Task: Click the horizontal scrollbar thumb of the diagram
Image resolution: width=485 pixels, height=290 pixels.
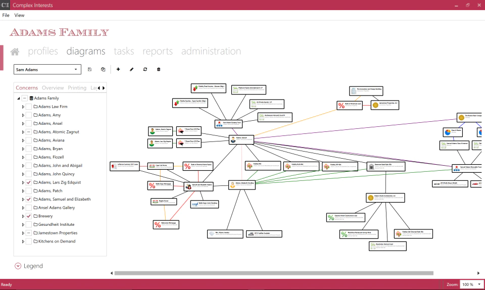Action: point(274,273)
